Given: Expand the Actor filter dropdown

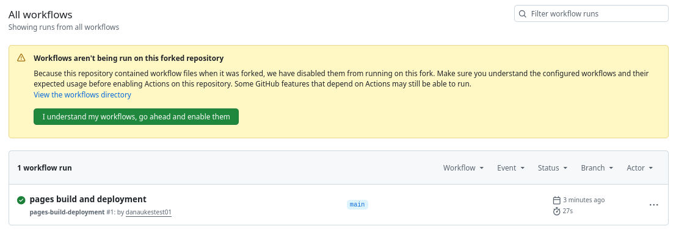Looking at the screenshot, I should 640,168.
